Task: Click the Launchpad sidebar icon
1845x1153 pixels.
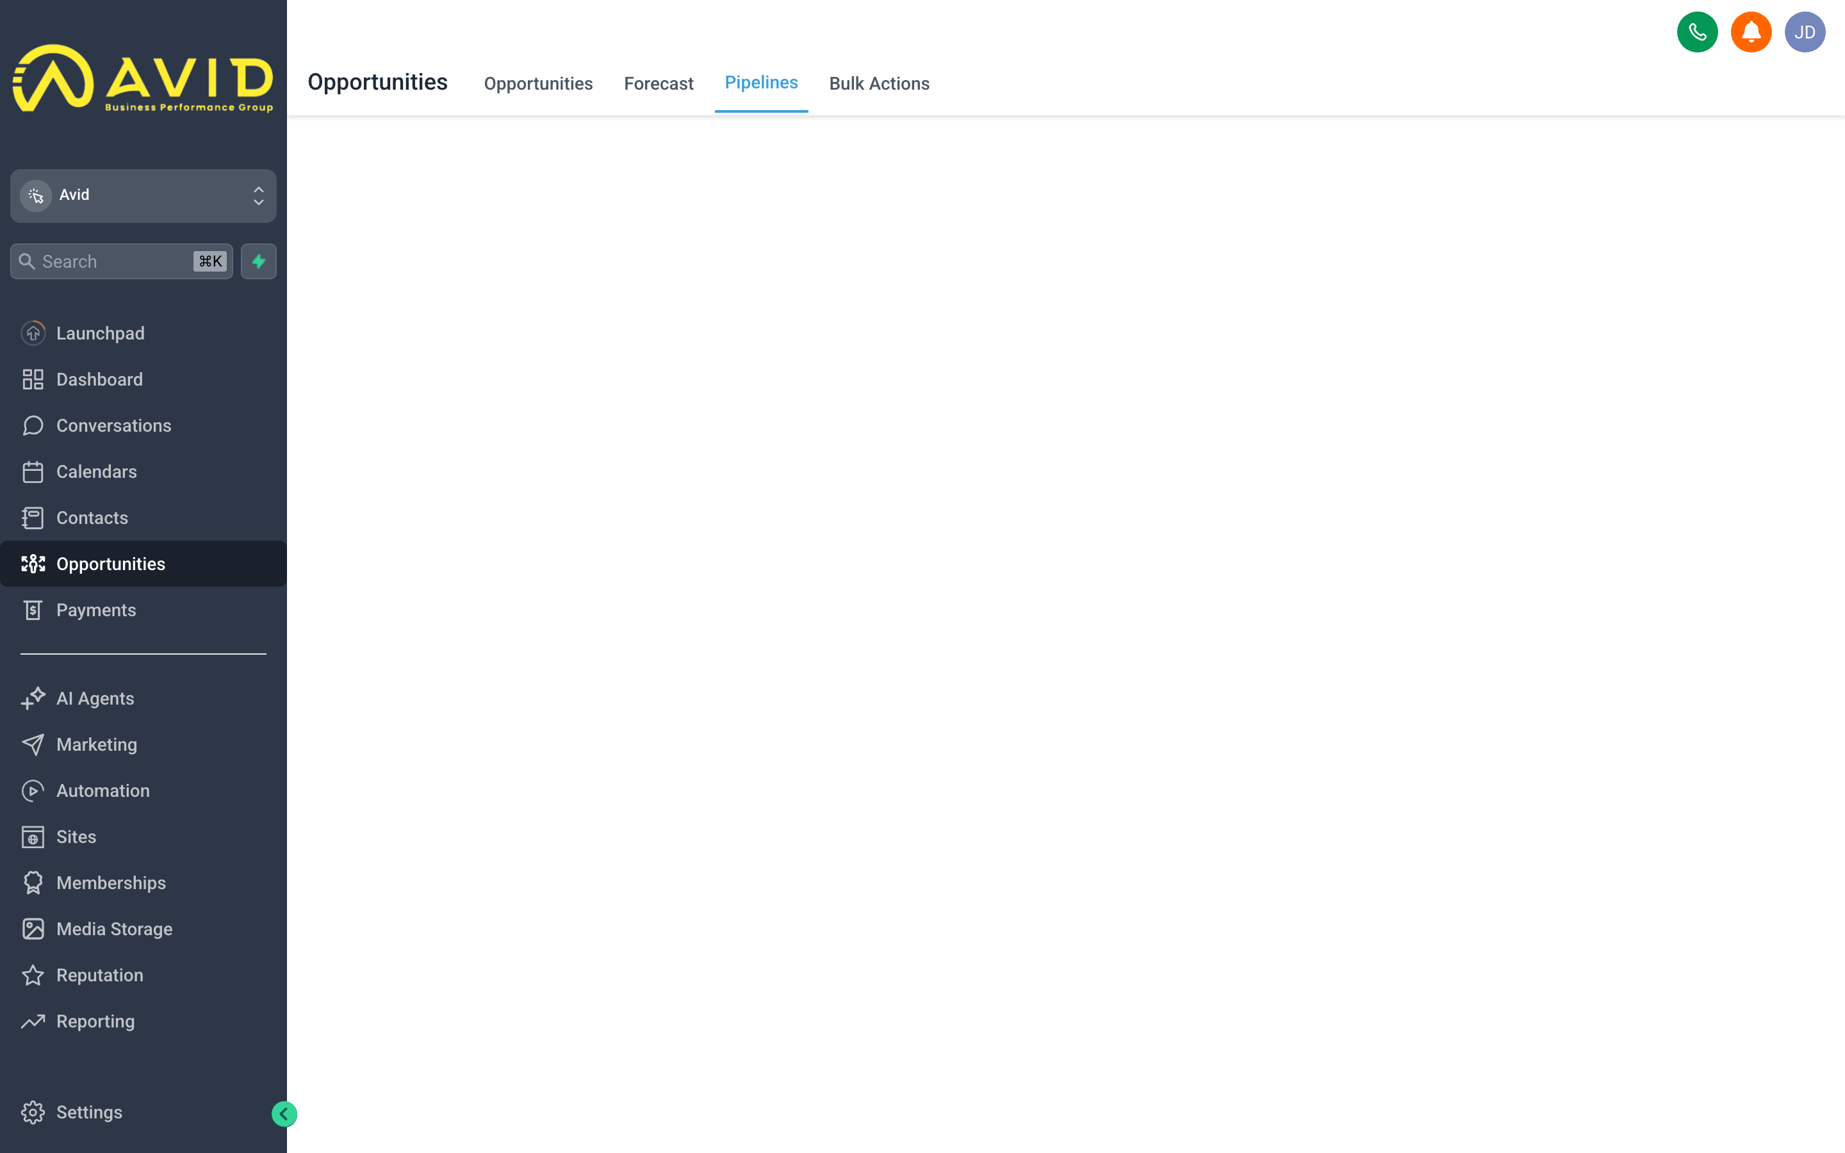Action: coord(33,333)
